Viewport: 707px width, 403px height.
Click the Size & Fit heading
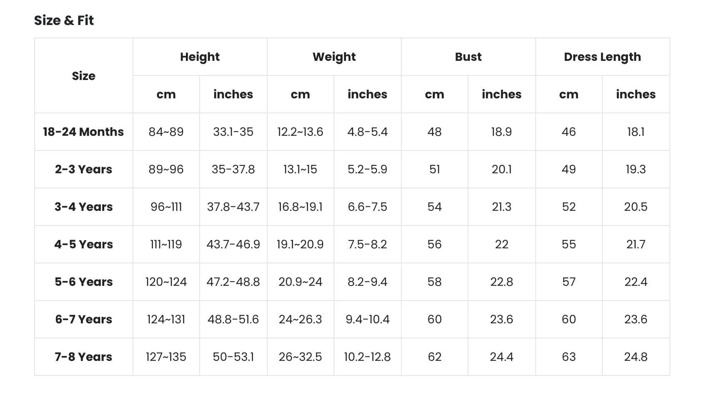(x=64, y=20)
